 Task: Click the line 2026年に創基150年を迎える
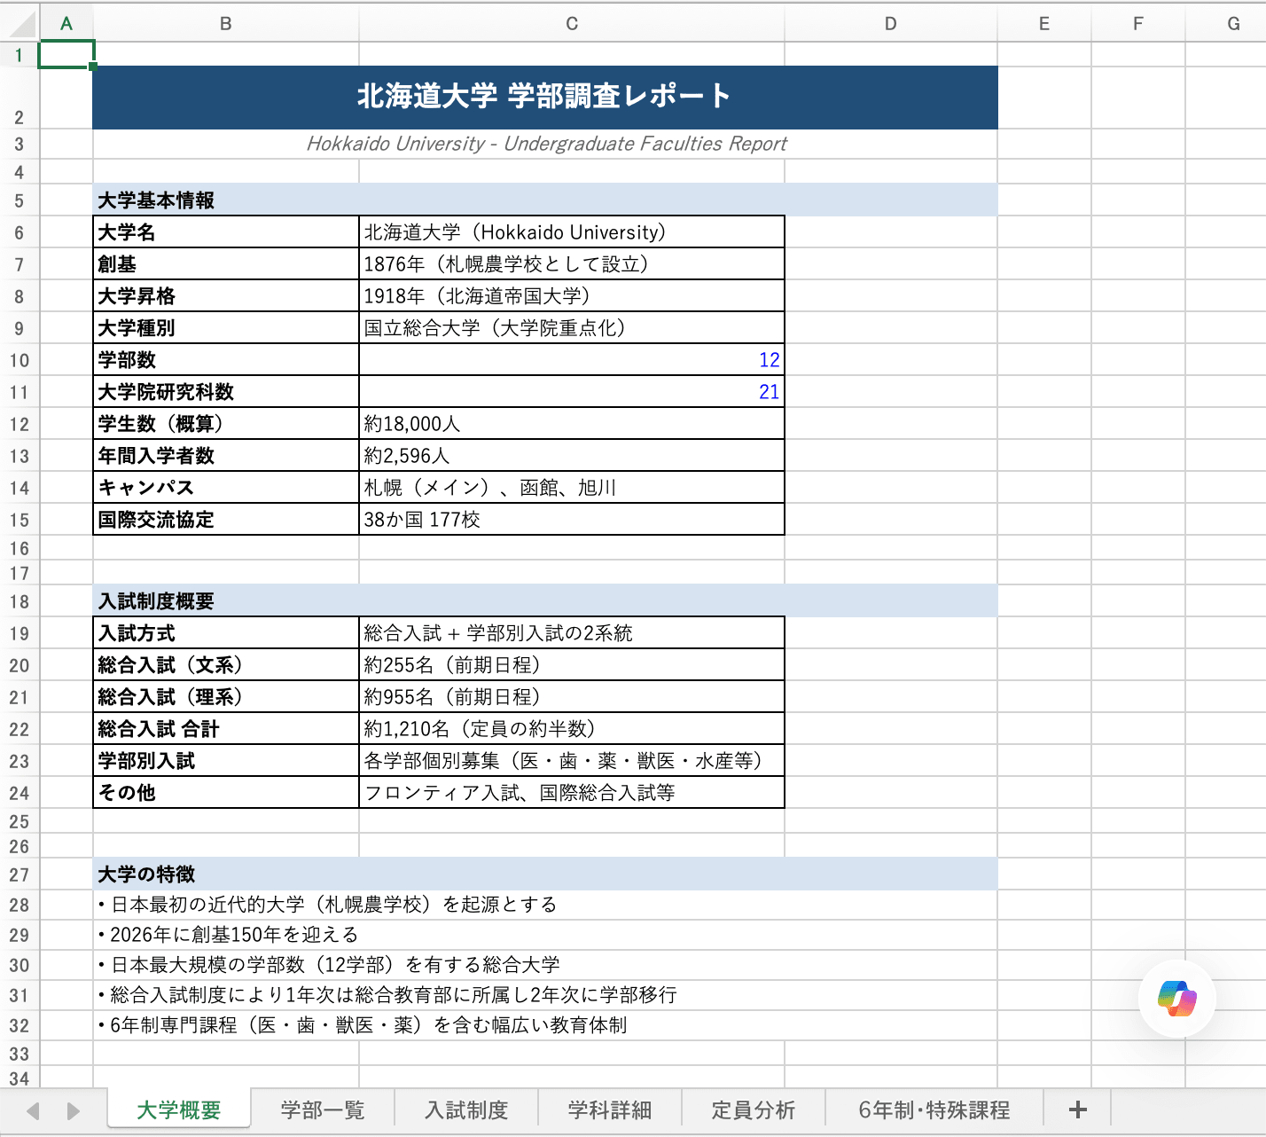click(x=229, y=935)
